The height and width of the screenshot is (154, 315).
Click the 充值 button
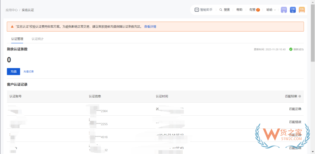13,72
